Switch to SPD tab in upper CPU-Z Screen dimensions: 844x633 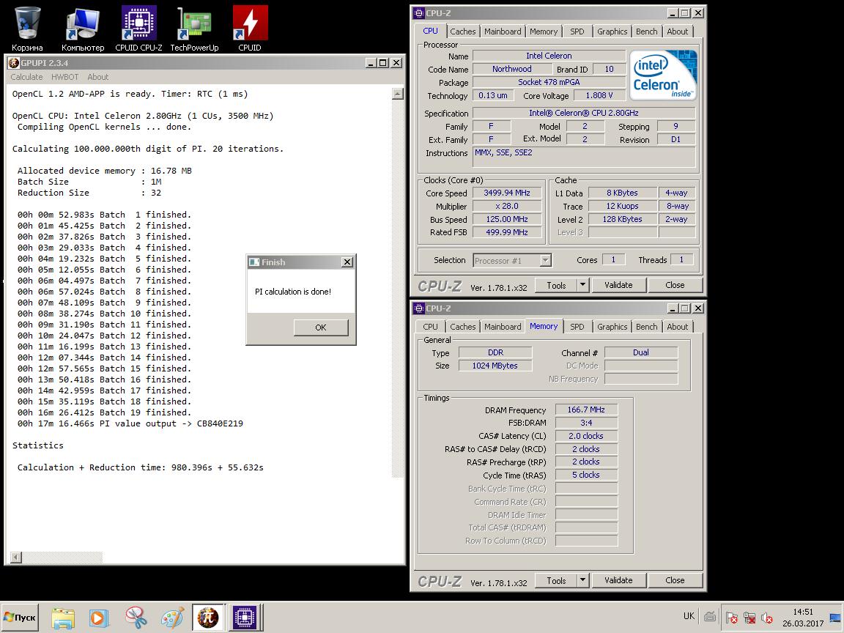pos(577,32)
